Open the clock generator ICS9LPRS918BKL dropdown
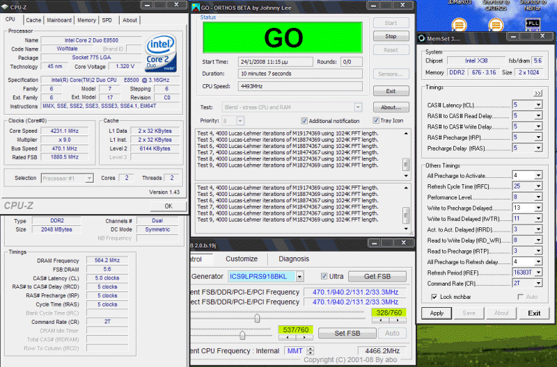The height and width of the screenshot is (367, 557). click(x=300, y=276)
